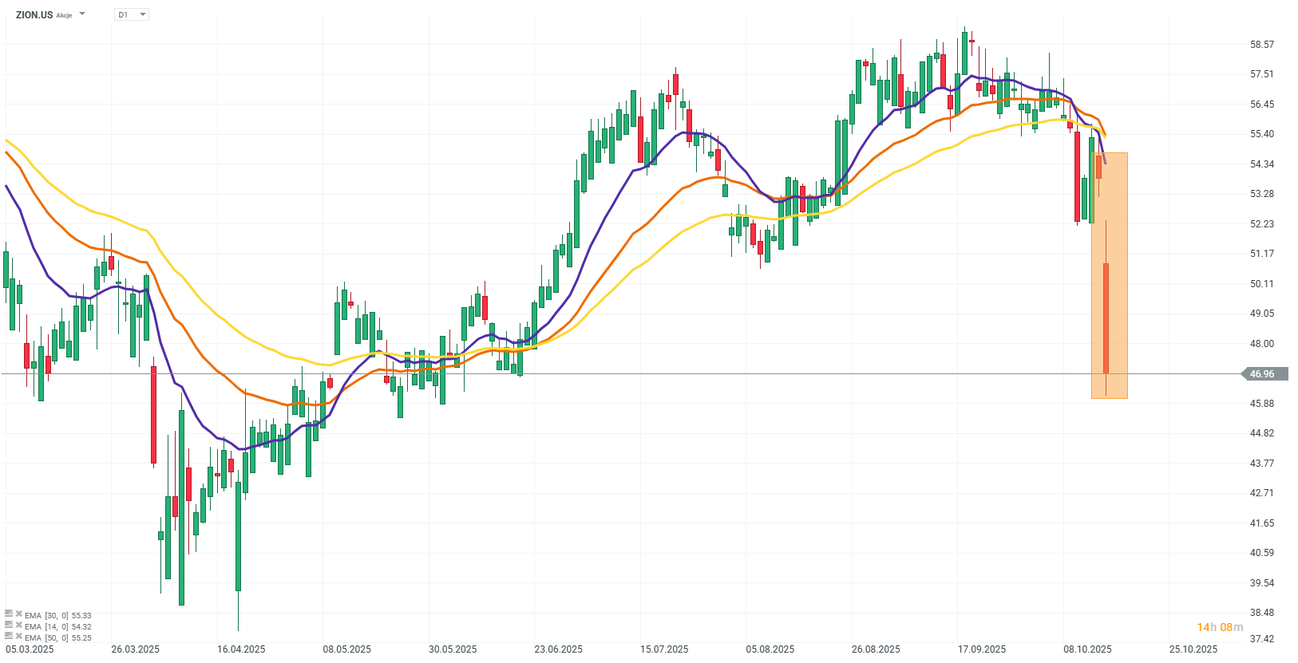Click the 37.42 level on price axis

tap(1262, 638)
